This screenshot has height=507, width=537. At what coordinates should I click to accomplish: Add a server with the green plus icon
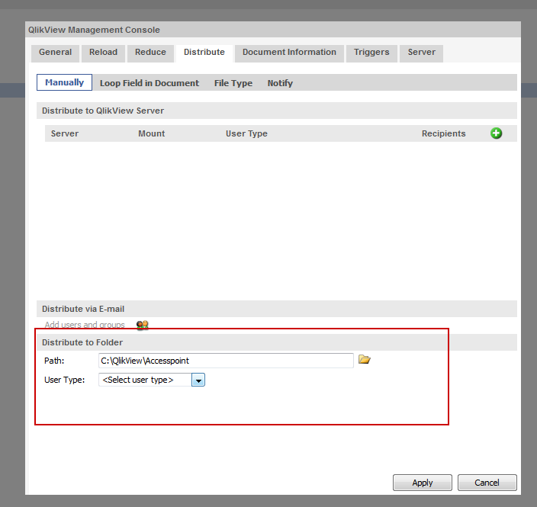[x=496, y=133]
